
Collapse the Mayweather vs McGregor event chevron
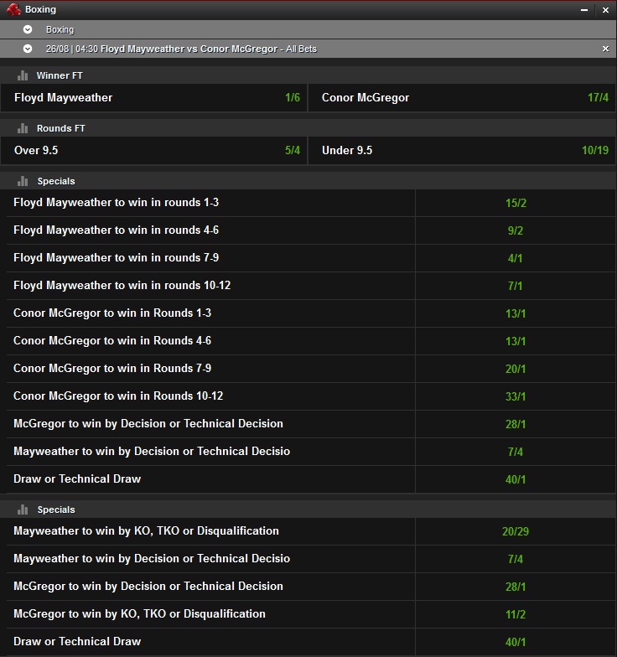pyautogui.click(x=28, y=49)
